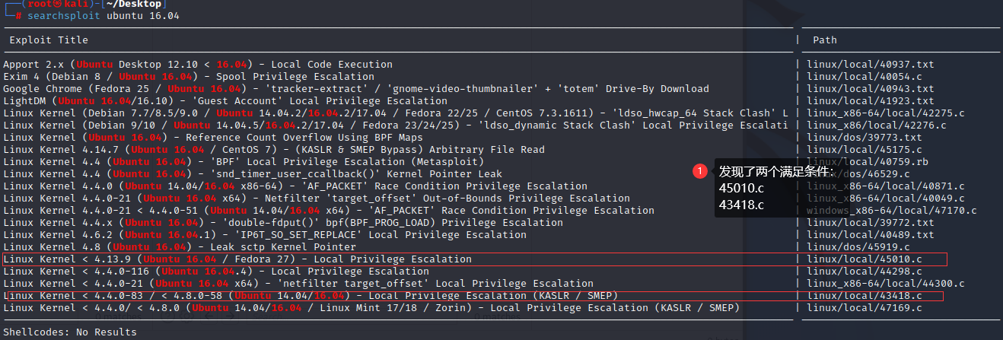The width and height of the screenshot is (1003, 340).
Task: Click the path 'linux/dos/39773.txt'
Action: point(864,138)
